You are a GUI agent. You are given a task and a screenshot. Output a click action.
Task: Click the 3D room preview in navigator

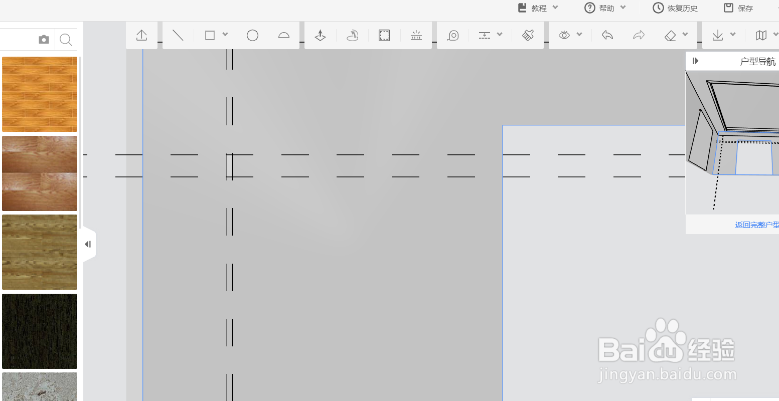click(x=732, y=142)
